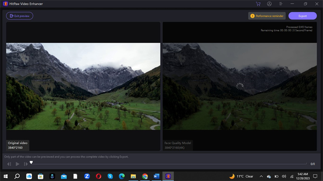Image resolution: width=323 pixels, height=181 pixels.
Task: Open the hamburger menu in title bar
Action: point(281,4)
